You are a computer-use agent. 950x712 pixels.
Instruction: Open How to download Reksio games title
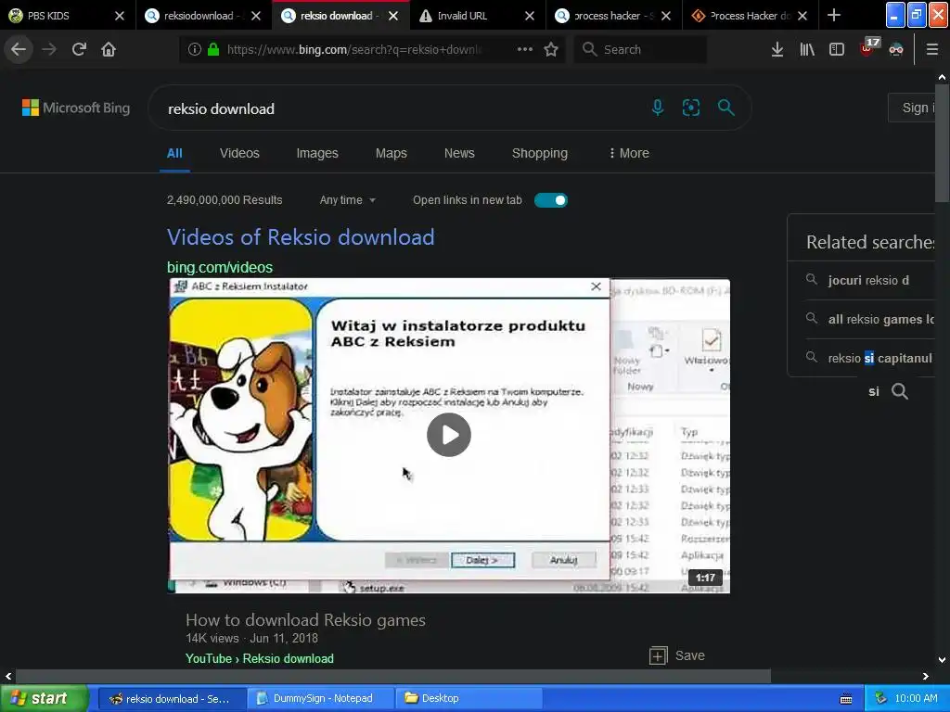click(305, 620)
